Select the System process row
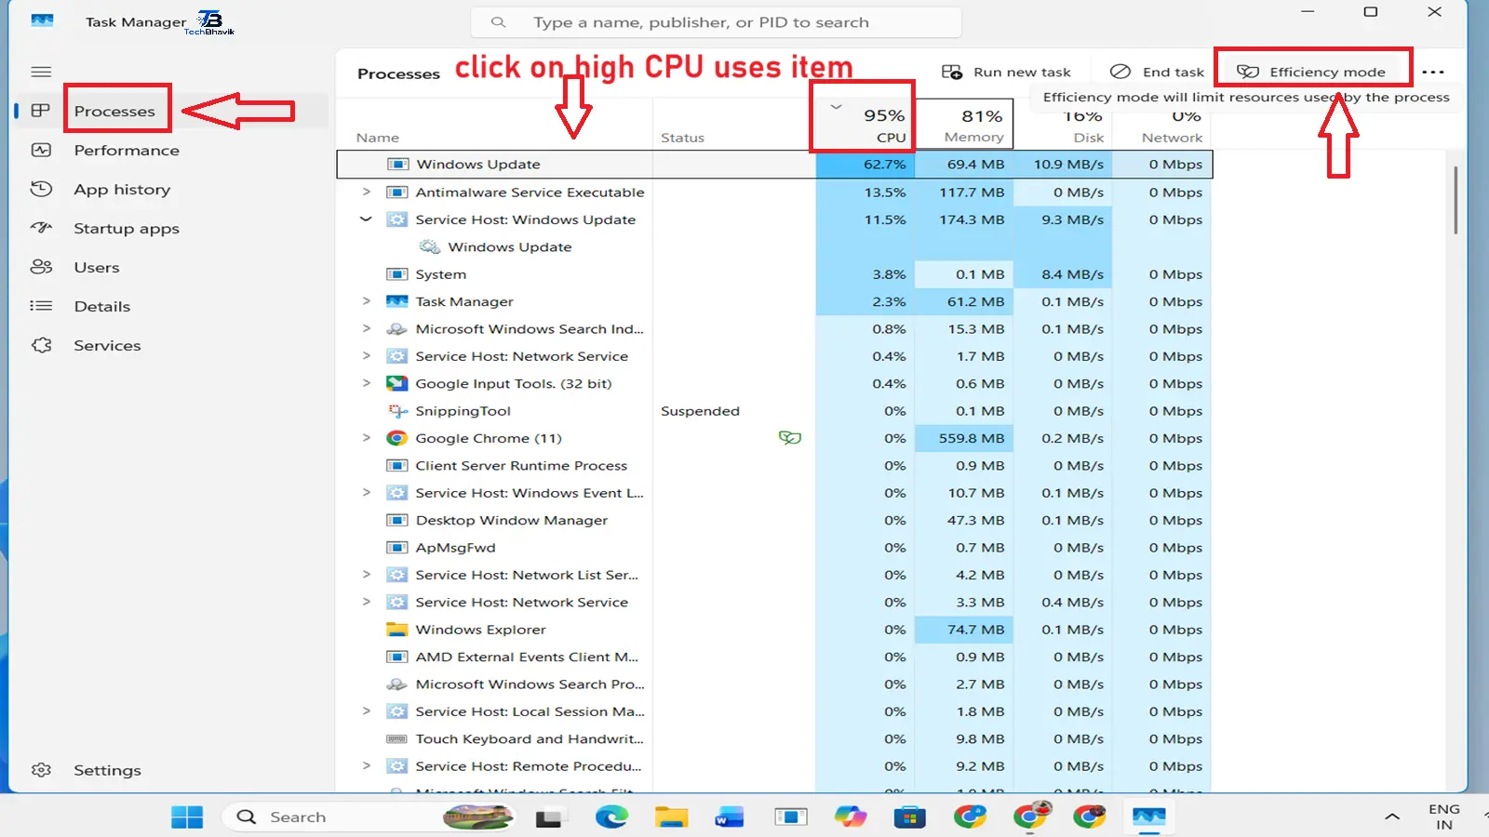 click(x=774, y=274)
